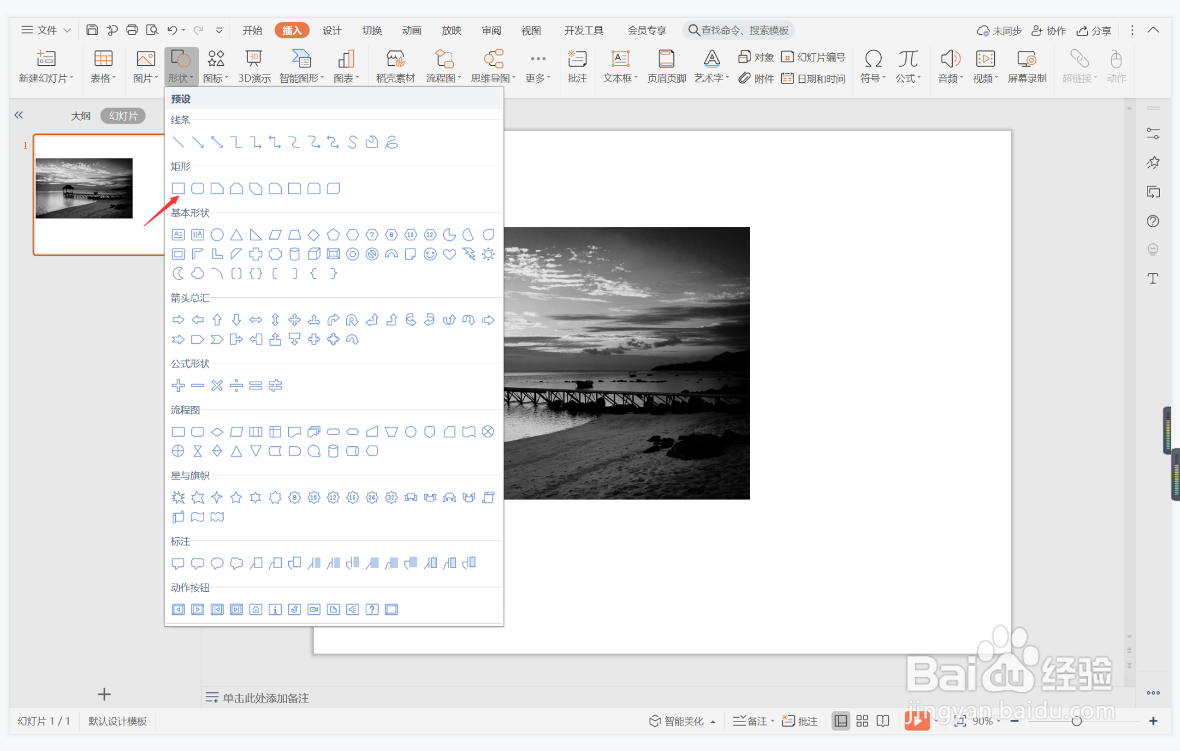Add a new slide with plus button
Image resolution: width=1180 pixels, height=751 pixels.
click(x=104, y=694)
